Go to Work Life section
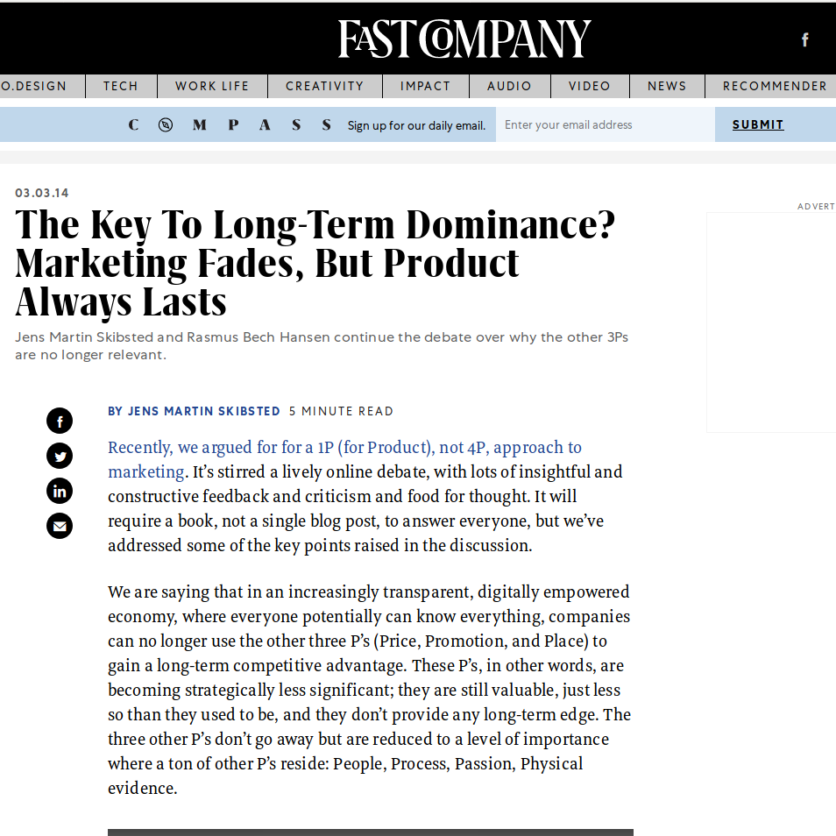Viewport: 836px width, 836px height. point(212,87)
